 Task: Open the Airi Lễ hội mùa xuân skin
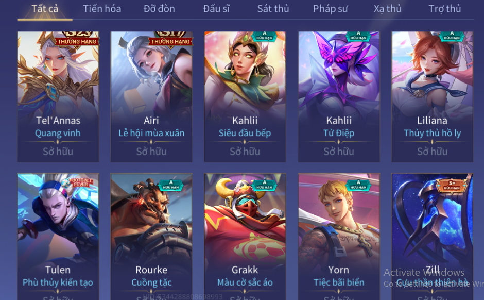[151, 97]
